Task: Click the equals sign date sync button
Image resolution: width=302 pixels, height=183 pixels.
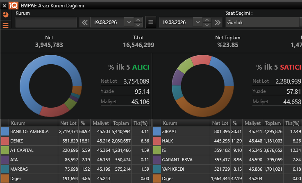Action: pos(151,22)
